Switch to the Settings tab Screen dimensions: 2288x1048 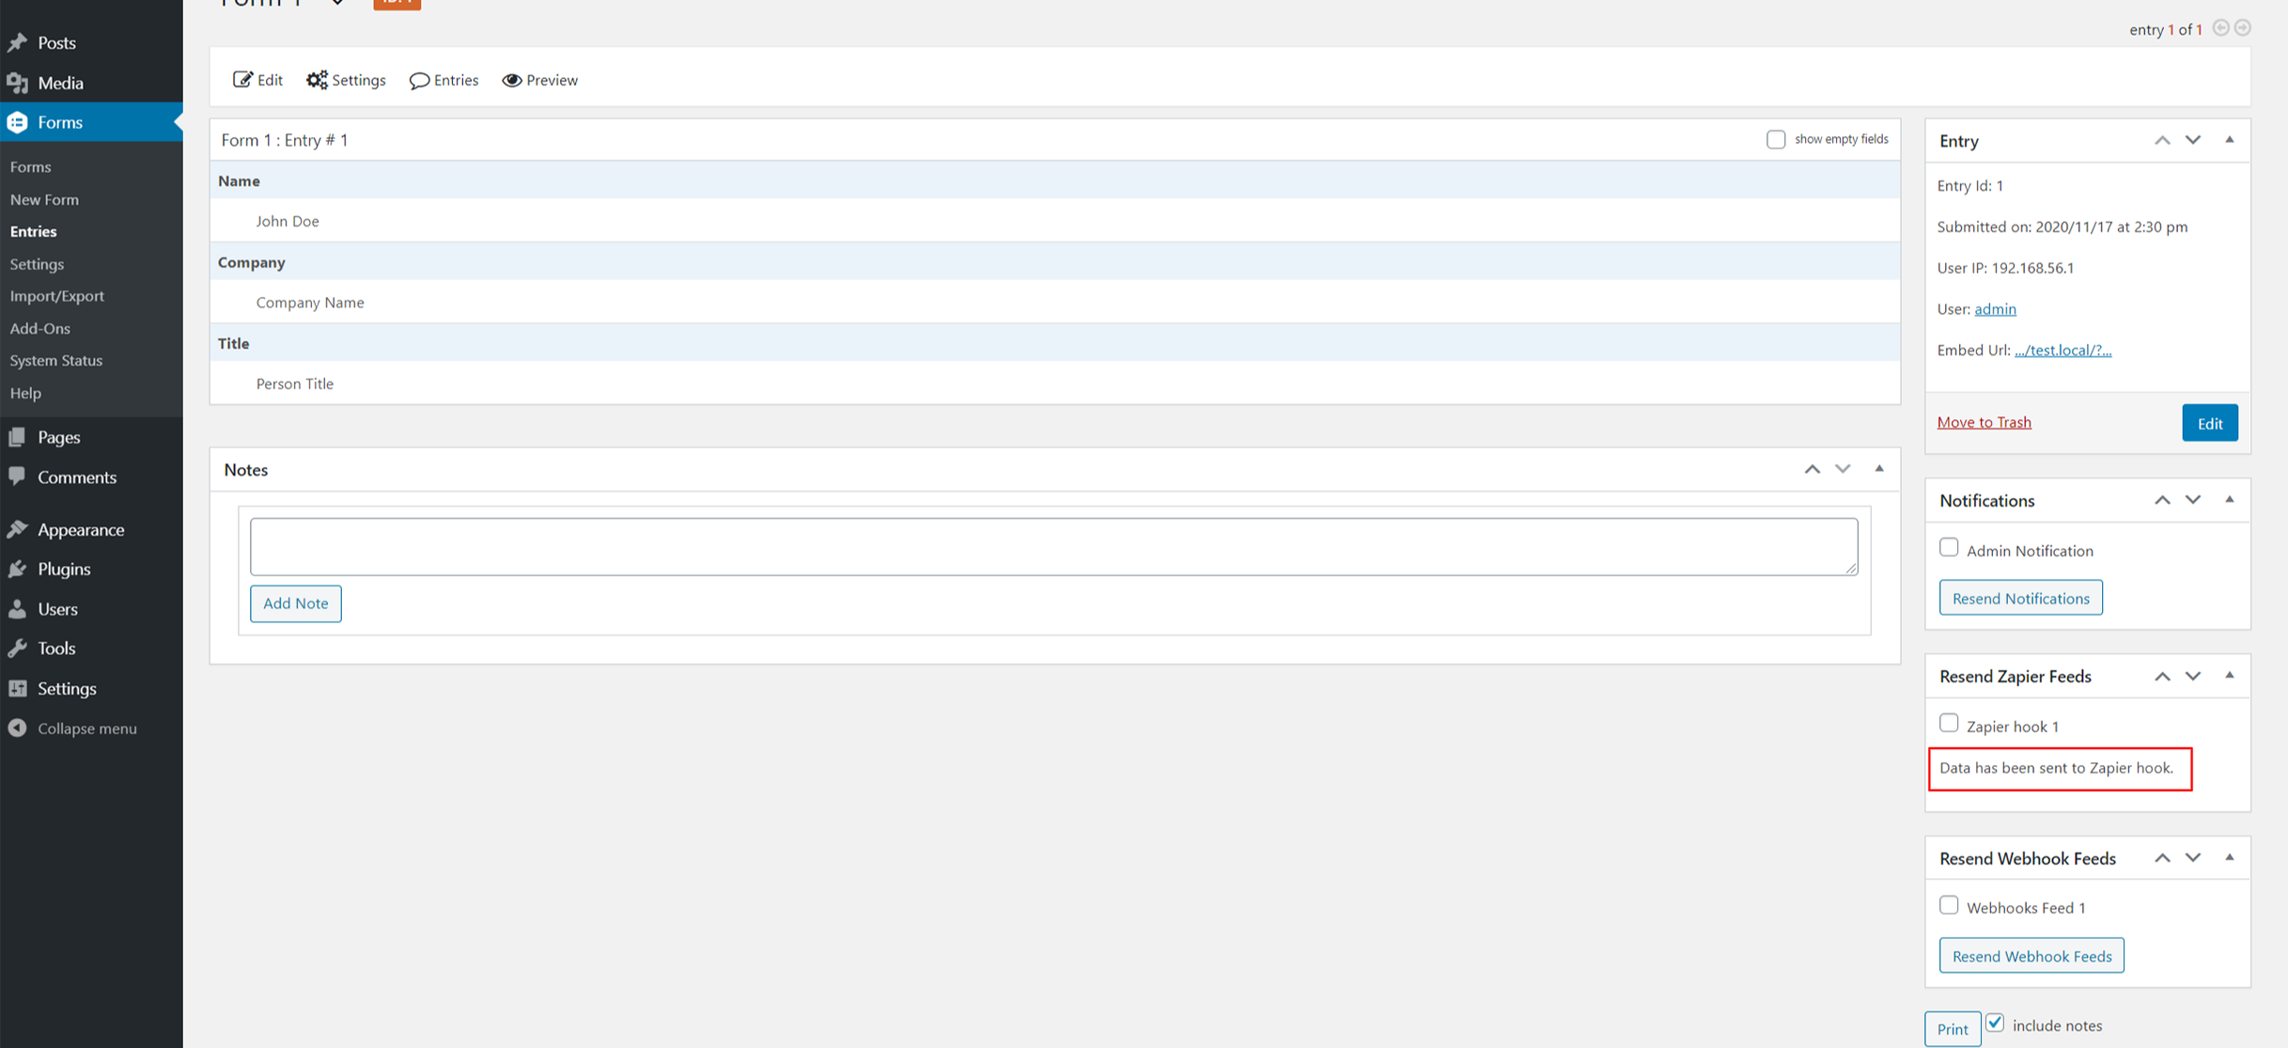click(346, 79)
